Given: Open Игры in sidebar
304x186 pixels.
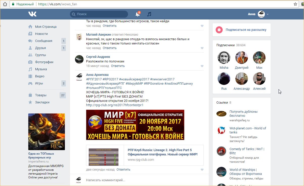Looking at the screenshot, I should coord(39,83).
